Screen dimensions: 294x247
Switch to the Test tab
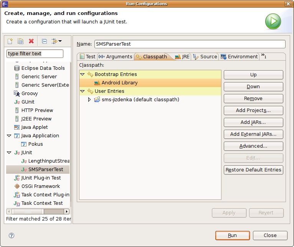pyautogui.click(x=88, y=57)
